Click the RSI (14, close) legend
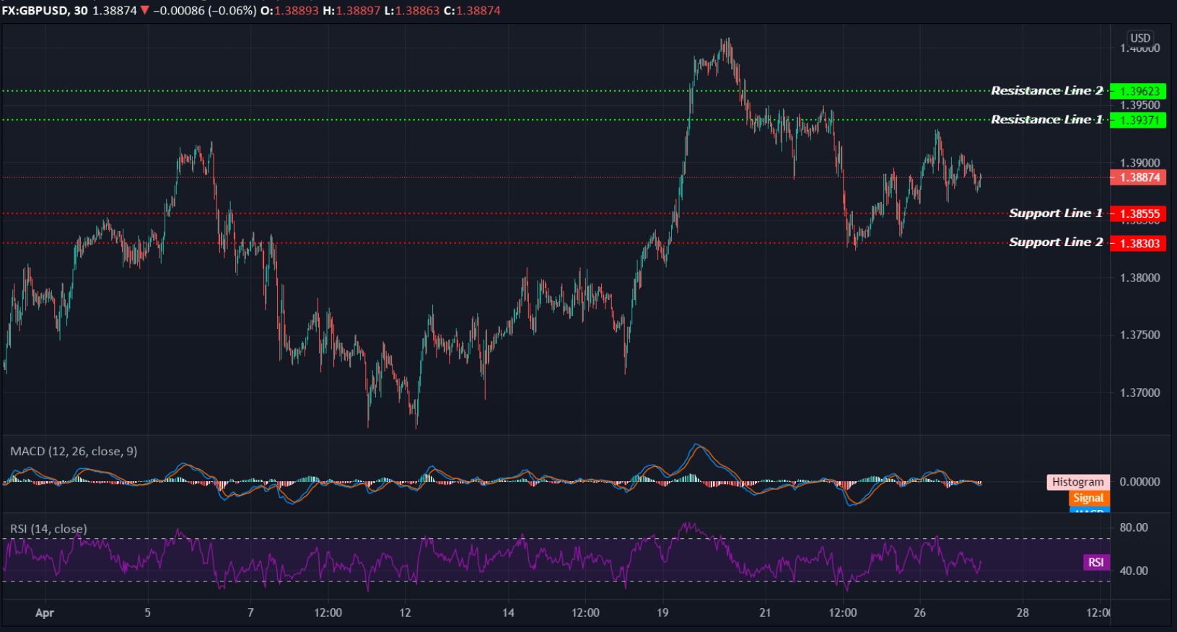The image size is (1177, 632). (48, 529)
